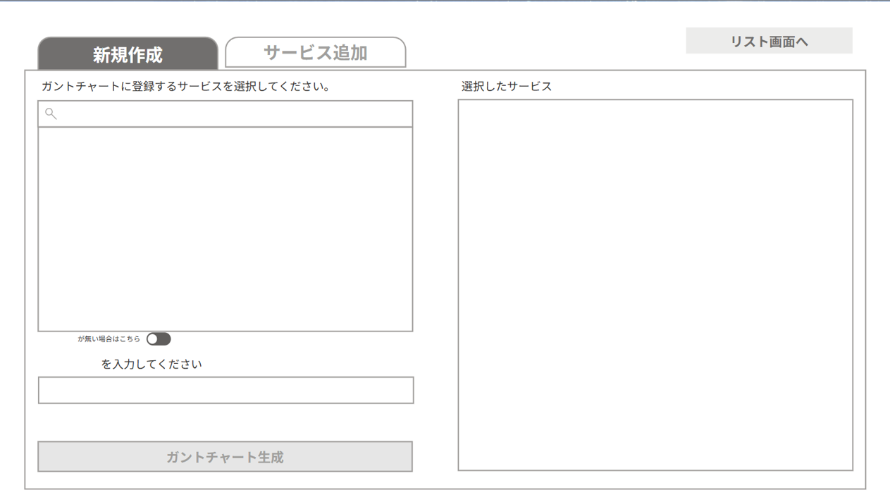This screenshot has width=890, height=502.
Task: Click inside the 選択したサービス panel
Action: pos(655,285)
